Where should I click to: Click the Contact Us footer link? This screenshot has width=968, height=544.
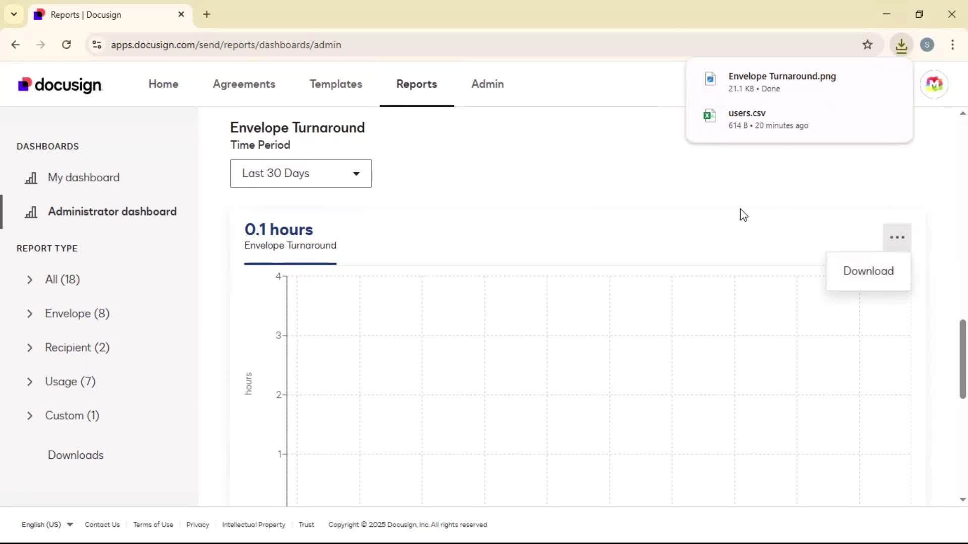point(102,524)
